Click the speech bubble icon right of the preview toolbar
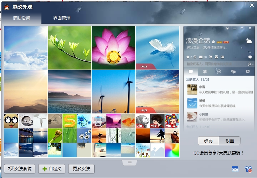The image size is (257, 178). tap(250, 57)
